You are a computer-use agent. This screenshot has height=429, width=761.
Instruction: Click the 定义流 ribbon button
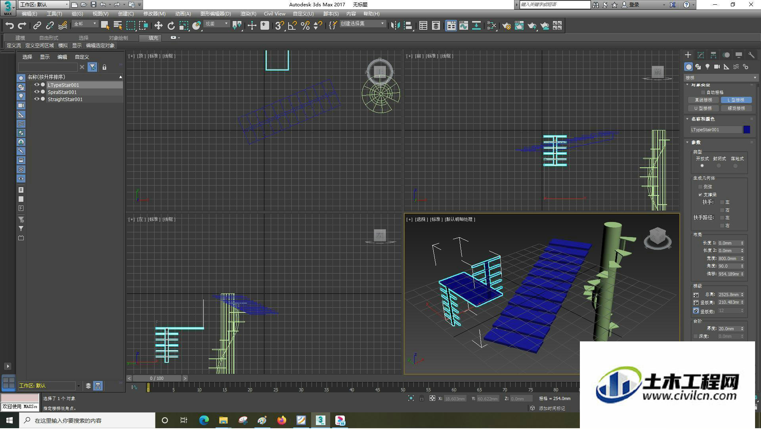(x=14, y=46)
